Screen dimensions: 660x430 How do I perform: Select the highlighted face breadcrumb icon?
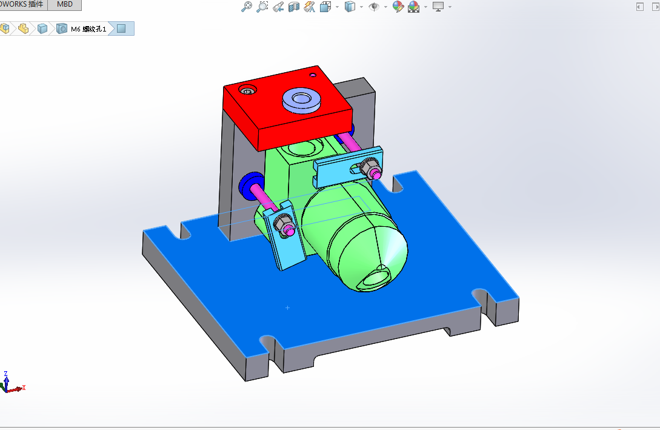pos(121,29)
